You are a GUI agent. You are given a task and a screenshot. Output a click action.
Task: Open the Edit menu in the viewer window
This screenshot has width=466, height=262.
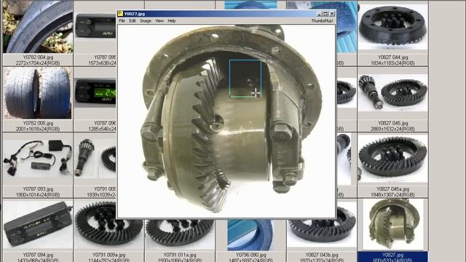click(x=133, y=21)
